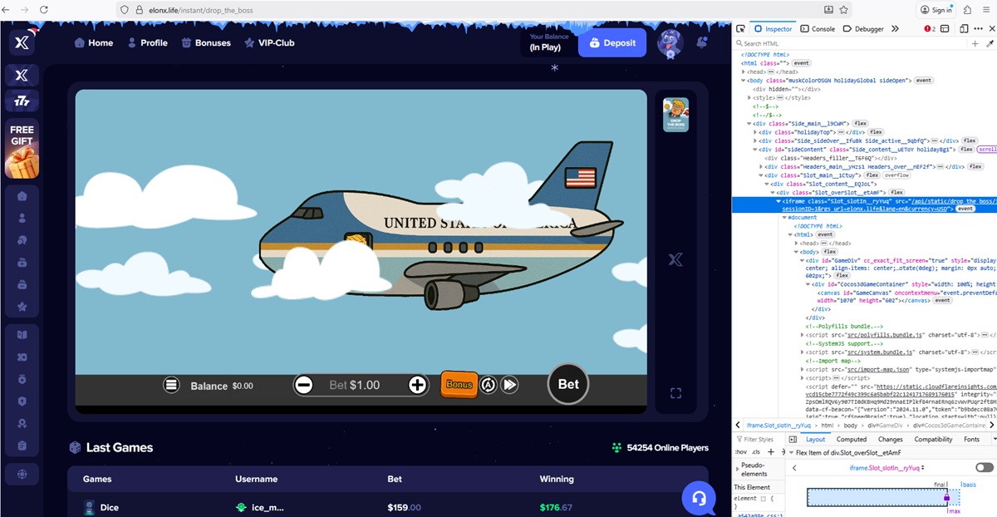Image resolution: width=997 pixels, height=517 pixels.
Task: Toggle the flex overlay switch in Layout
Action: (x=984, y=468)
